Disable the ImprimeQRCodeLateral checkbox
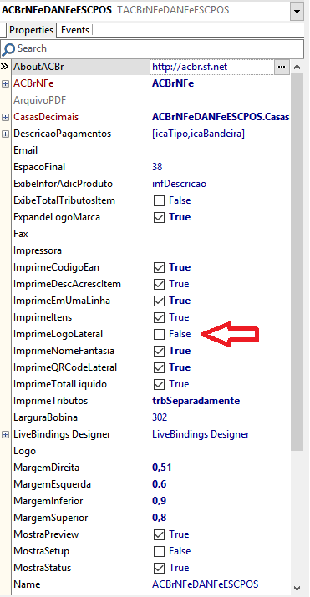 (159, 367)
